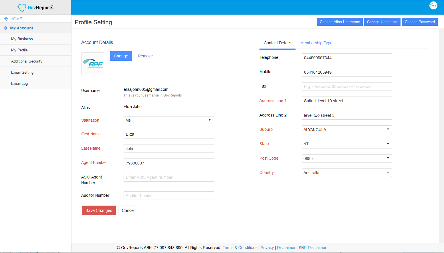Switch to the Membership Type tab

click(316, 43)
